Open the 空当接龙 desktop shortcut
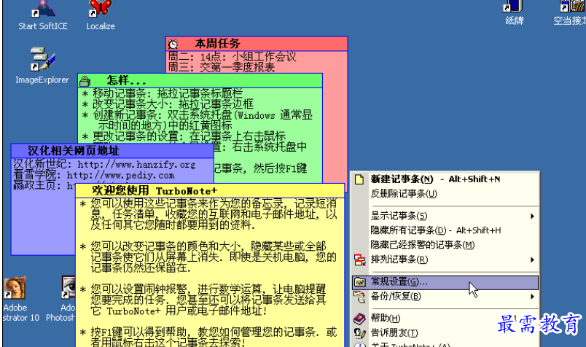This screenshot has height=347, width=586. (569, 12)
